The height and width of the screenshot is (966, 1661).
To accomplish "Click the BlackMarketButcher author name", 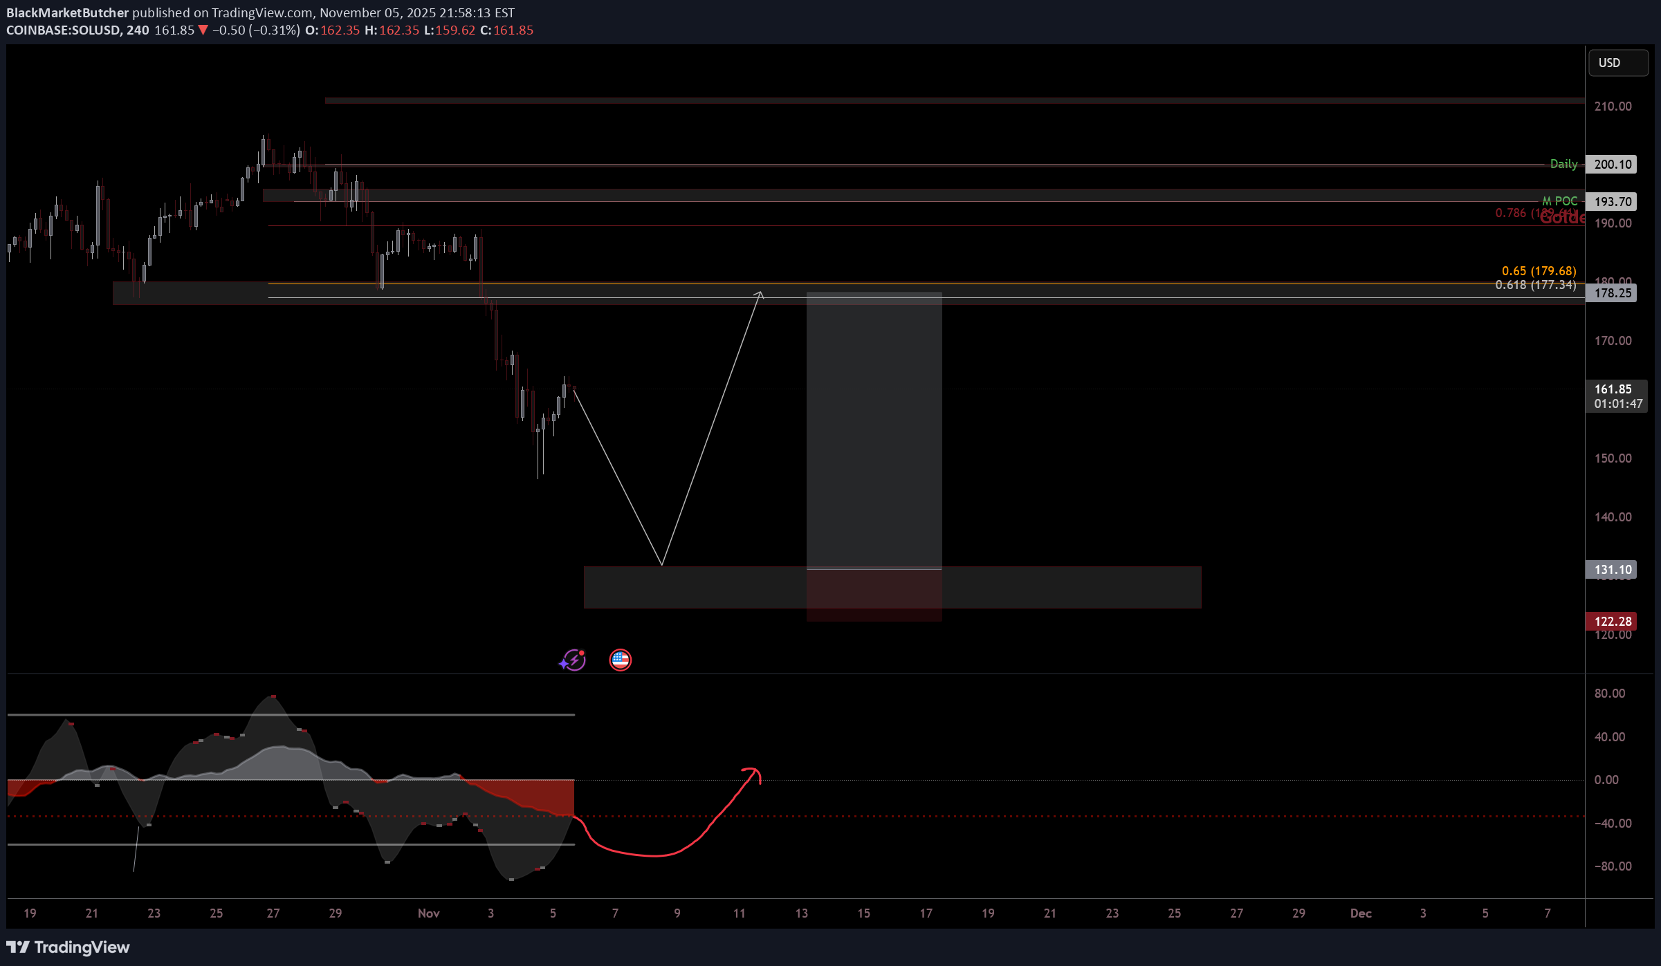I will click(x=67, y=12).
